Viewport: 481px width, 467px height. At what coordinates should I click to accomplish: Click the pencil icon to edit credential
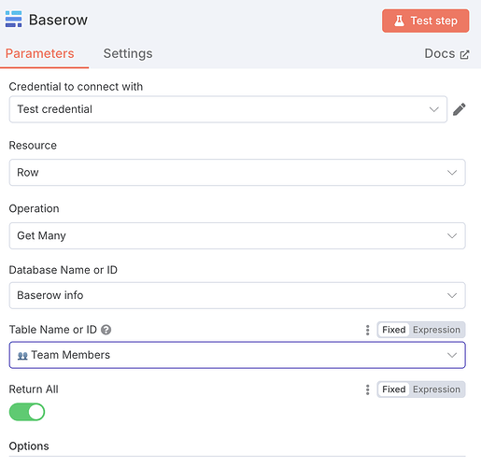(460, 109)
